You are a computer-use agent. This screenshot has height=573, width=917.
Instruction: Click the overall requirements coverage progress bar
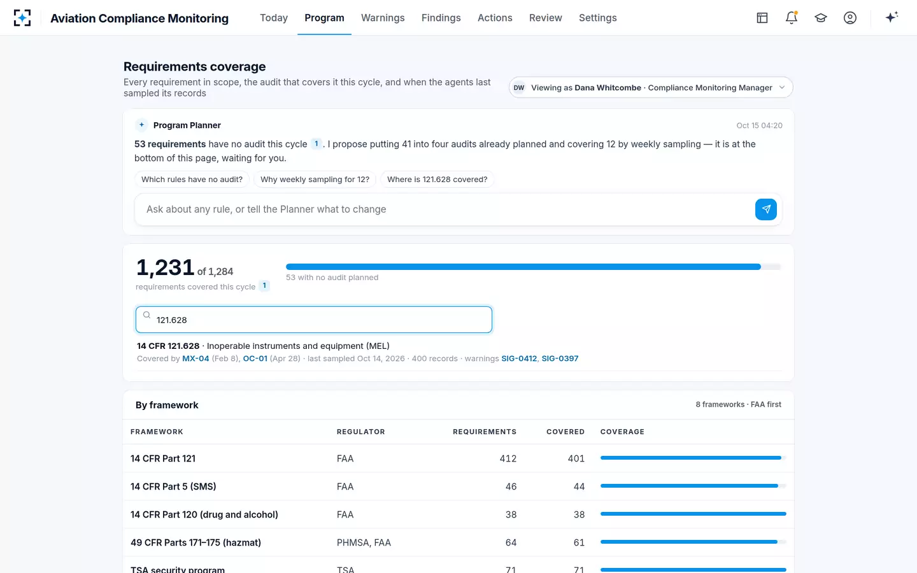point(534,267)
